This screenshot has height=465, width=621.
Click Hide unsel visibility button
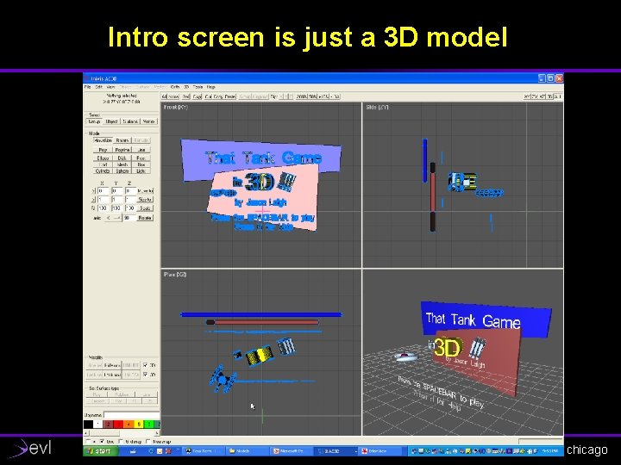pyautogui.click(x=112, y=365)
